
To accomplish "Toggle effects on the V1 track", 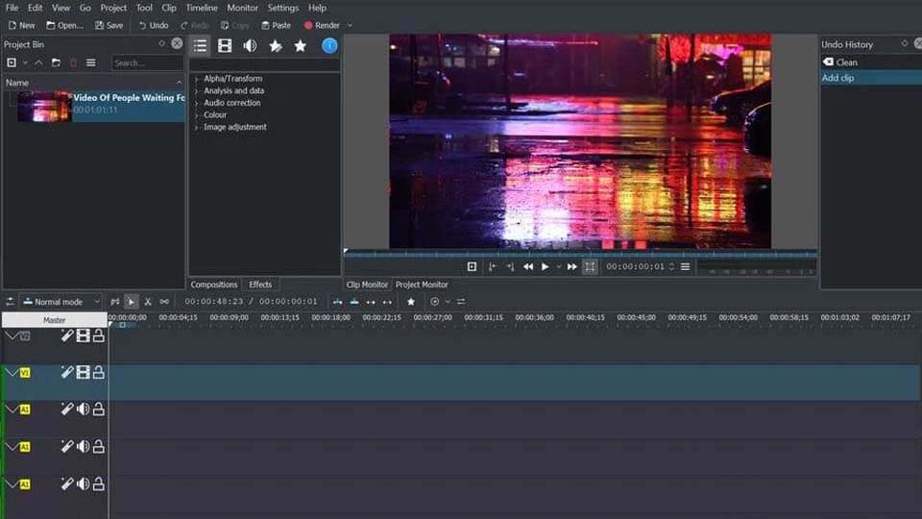I will (67, 372).
